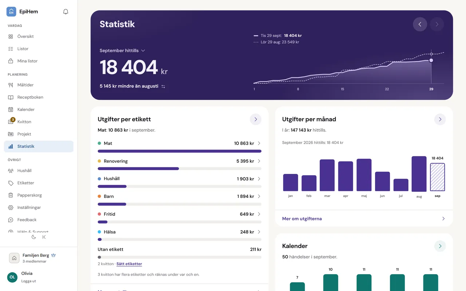Select the hatched sep bar in monthly chart
466x291 pixels.
click(x=437, y=177)
